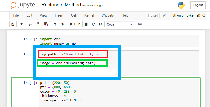
Task: Move selected cell up arrow
Action: (55, 24)
